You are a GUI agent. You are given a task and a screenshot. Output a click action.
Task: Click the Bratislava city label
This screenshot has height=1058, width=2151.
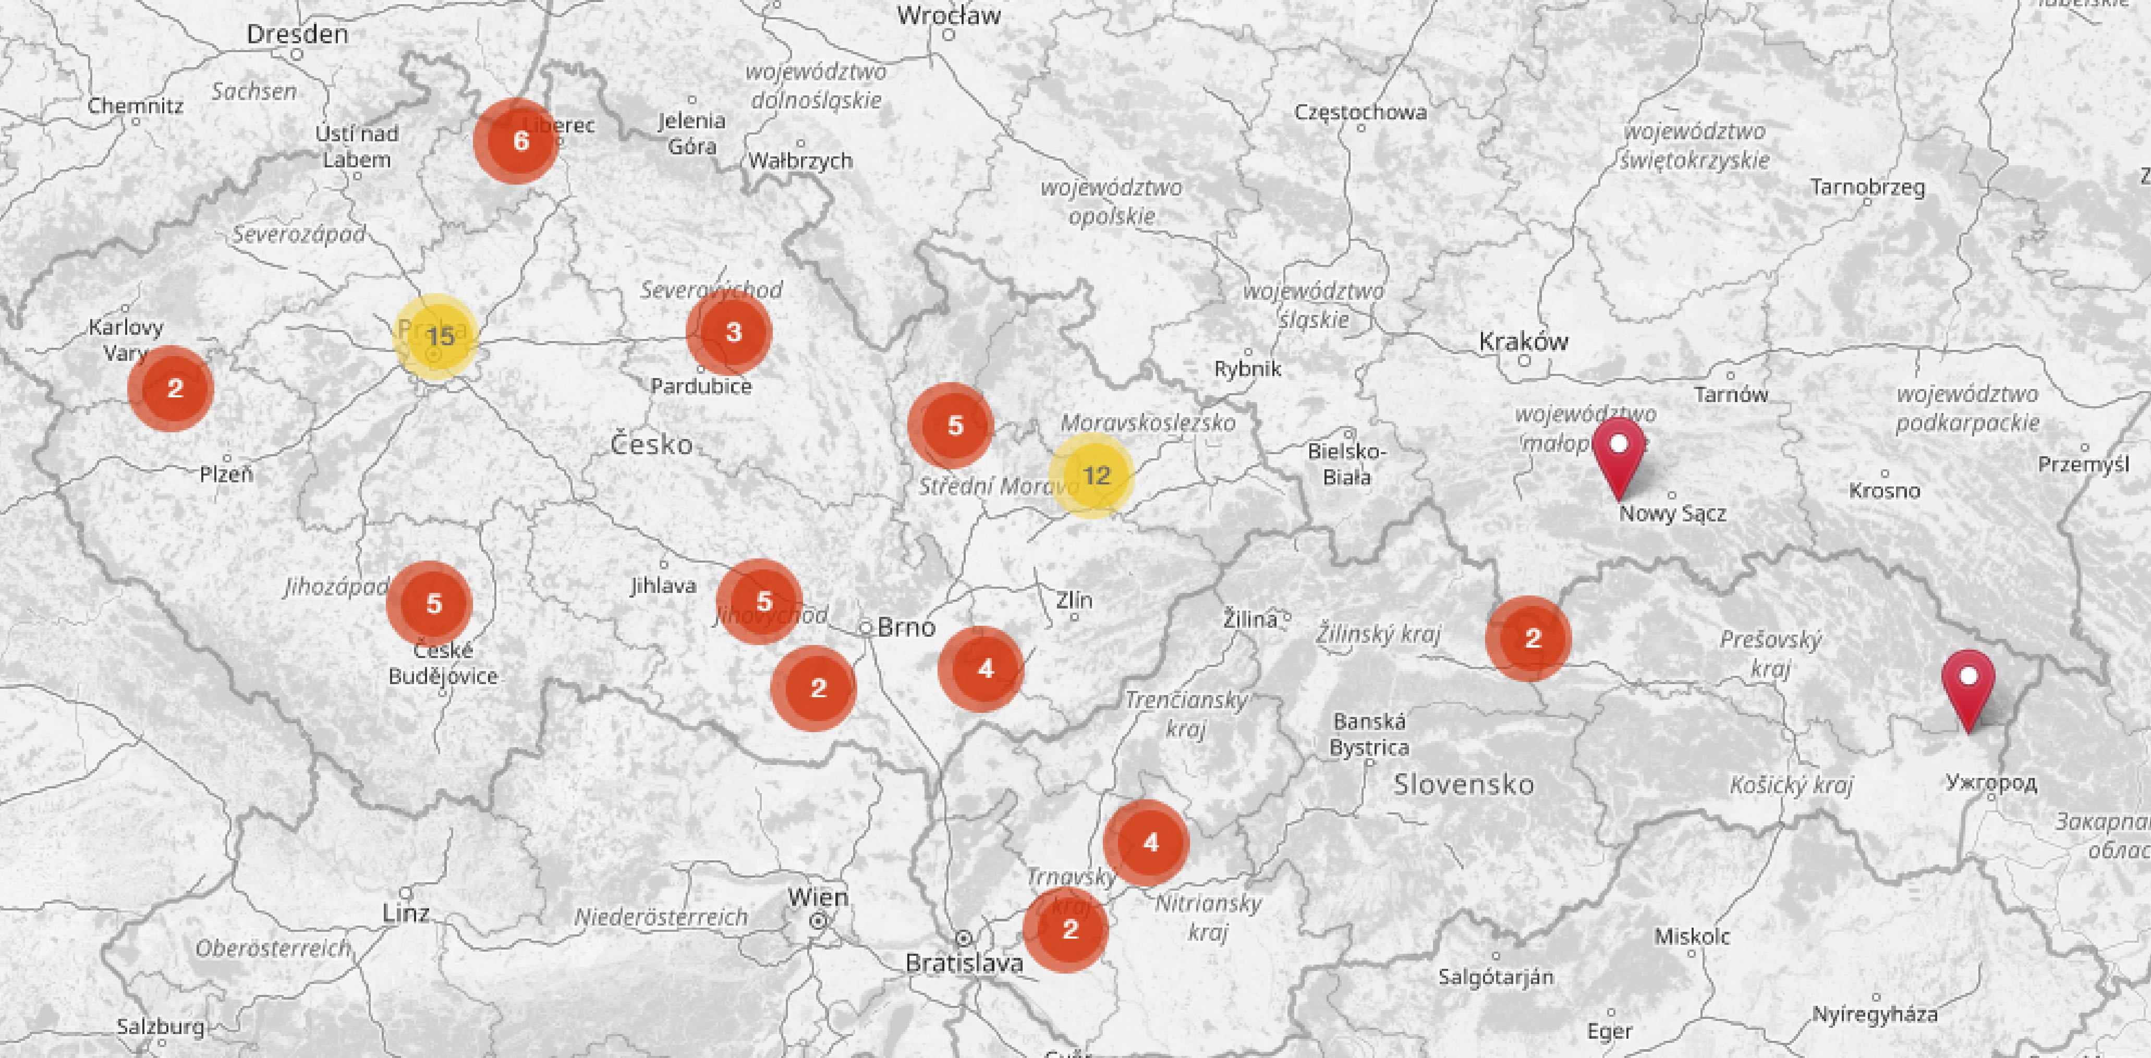point(965,964)
